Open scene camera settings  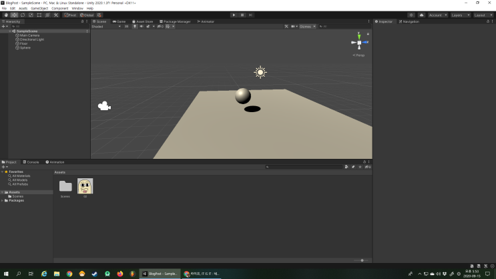pos(294,27)
